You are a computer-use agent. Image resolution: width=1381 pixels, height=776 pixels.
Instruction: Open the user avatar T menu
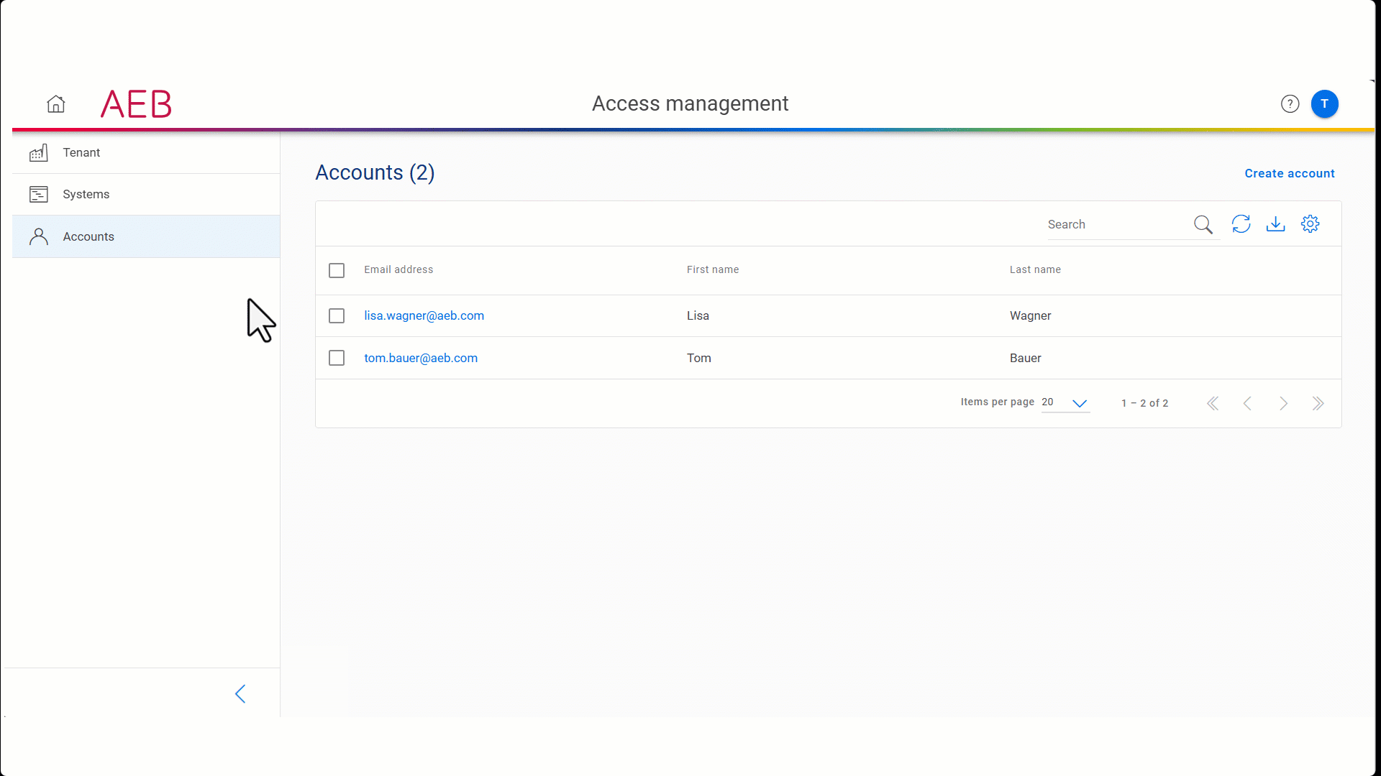click(1324, 104)
